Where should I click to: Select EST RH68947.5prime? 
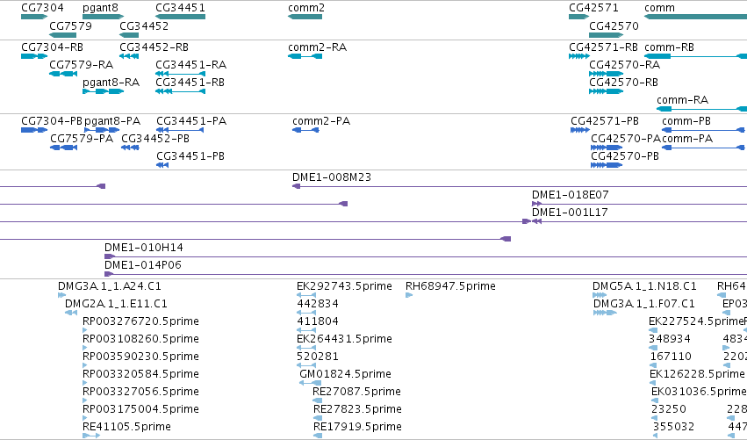(x=409, y=295)
